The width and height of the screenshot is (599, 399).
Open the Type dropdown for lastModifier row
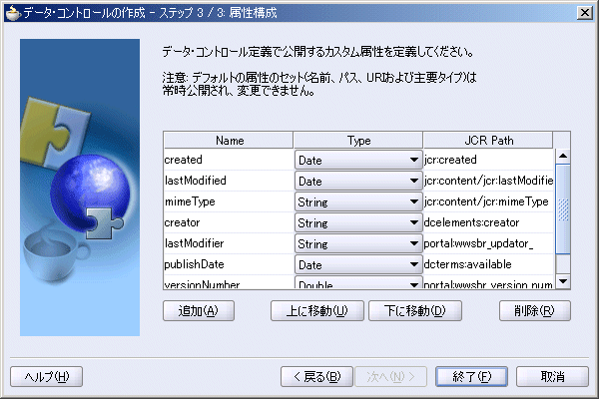[358, 244]
